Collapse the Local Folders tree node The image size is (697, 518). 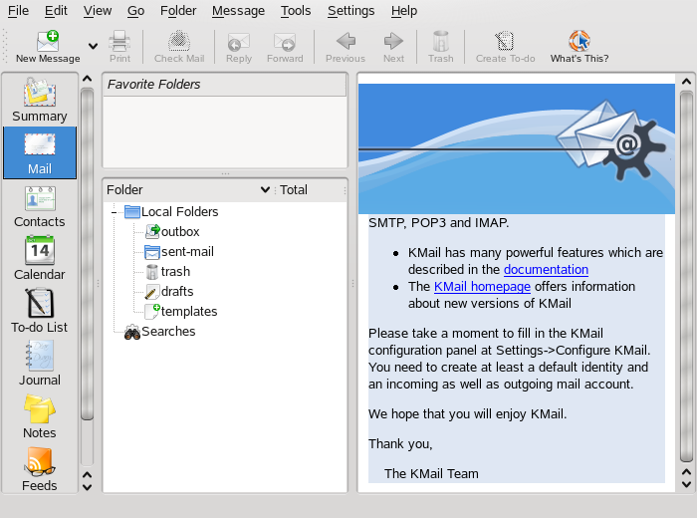(115, 212)
